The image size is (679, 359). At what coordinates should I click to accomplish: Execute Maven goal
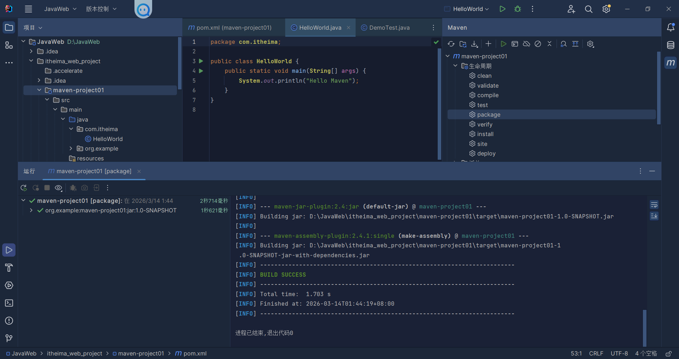pyautogui.click(x=515, y=44)
